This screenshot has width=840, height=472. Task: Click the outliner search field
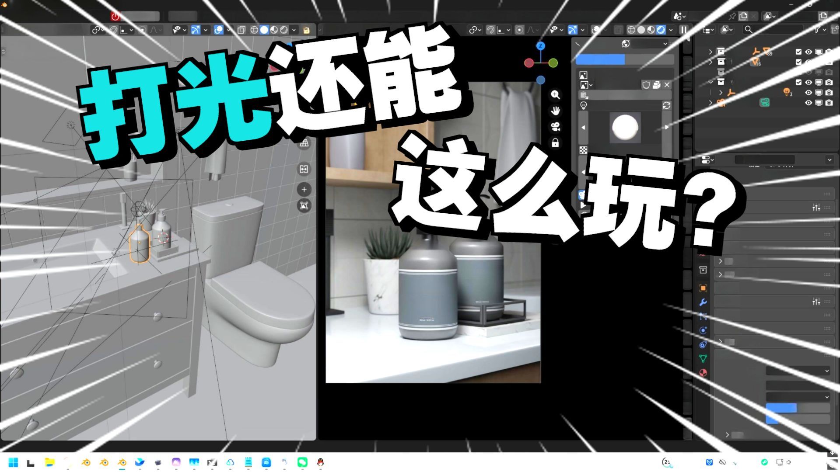[773, 30]
